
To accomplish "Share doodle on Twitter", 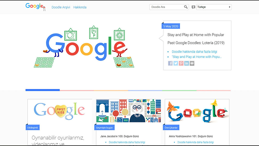I will pyautogui.click(x=176, y=63).
